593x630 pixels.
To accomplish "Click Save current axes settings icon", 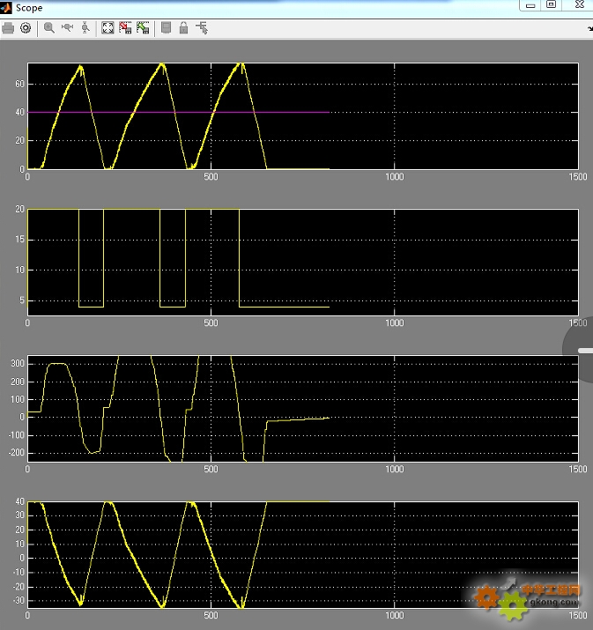I will (125, 27).
